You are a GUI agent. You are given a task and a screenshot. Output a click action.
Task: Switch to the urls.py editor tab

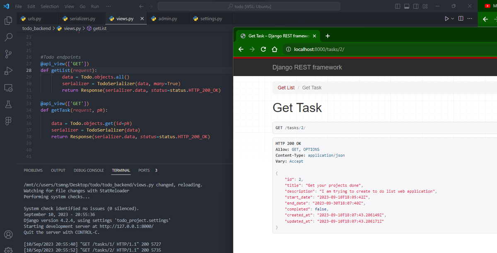(x=36, y=19)
